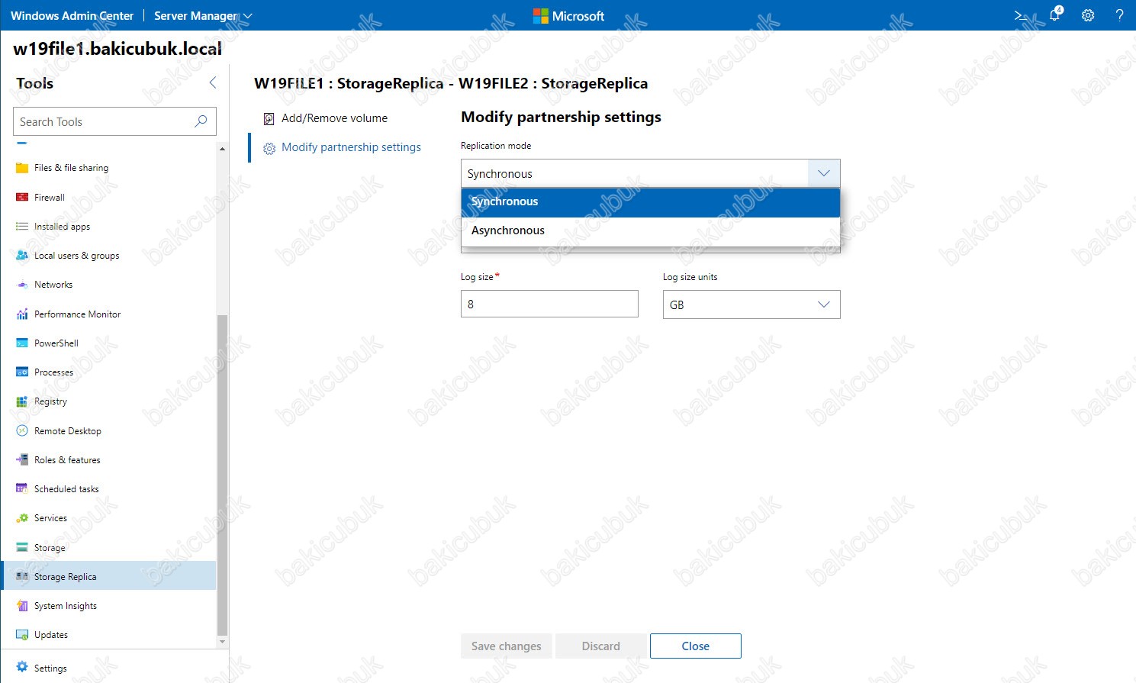Collapse the Tools panel chevron
Viewport: 1136px width, 683px height.
pos(213,83)
